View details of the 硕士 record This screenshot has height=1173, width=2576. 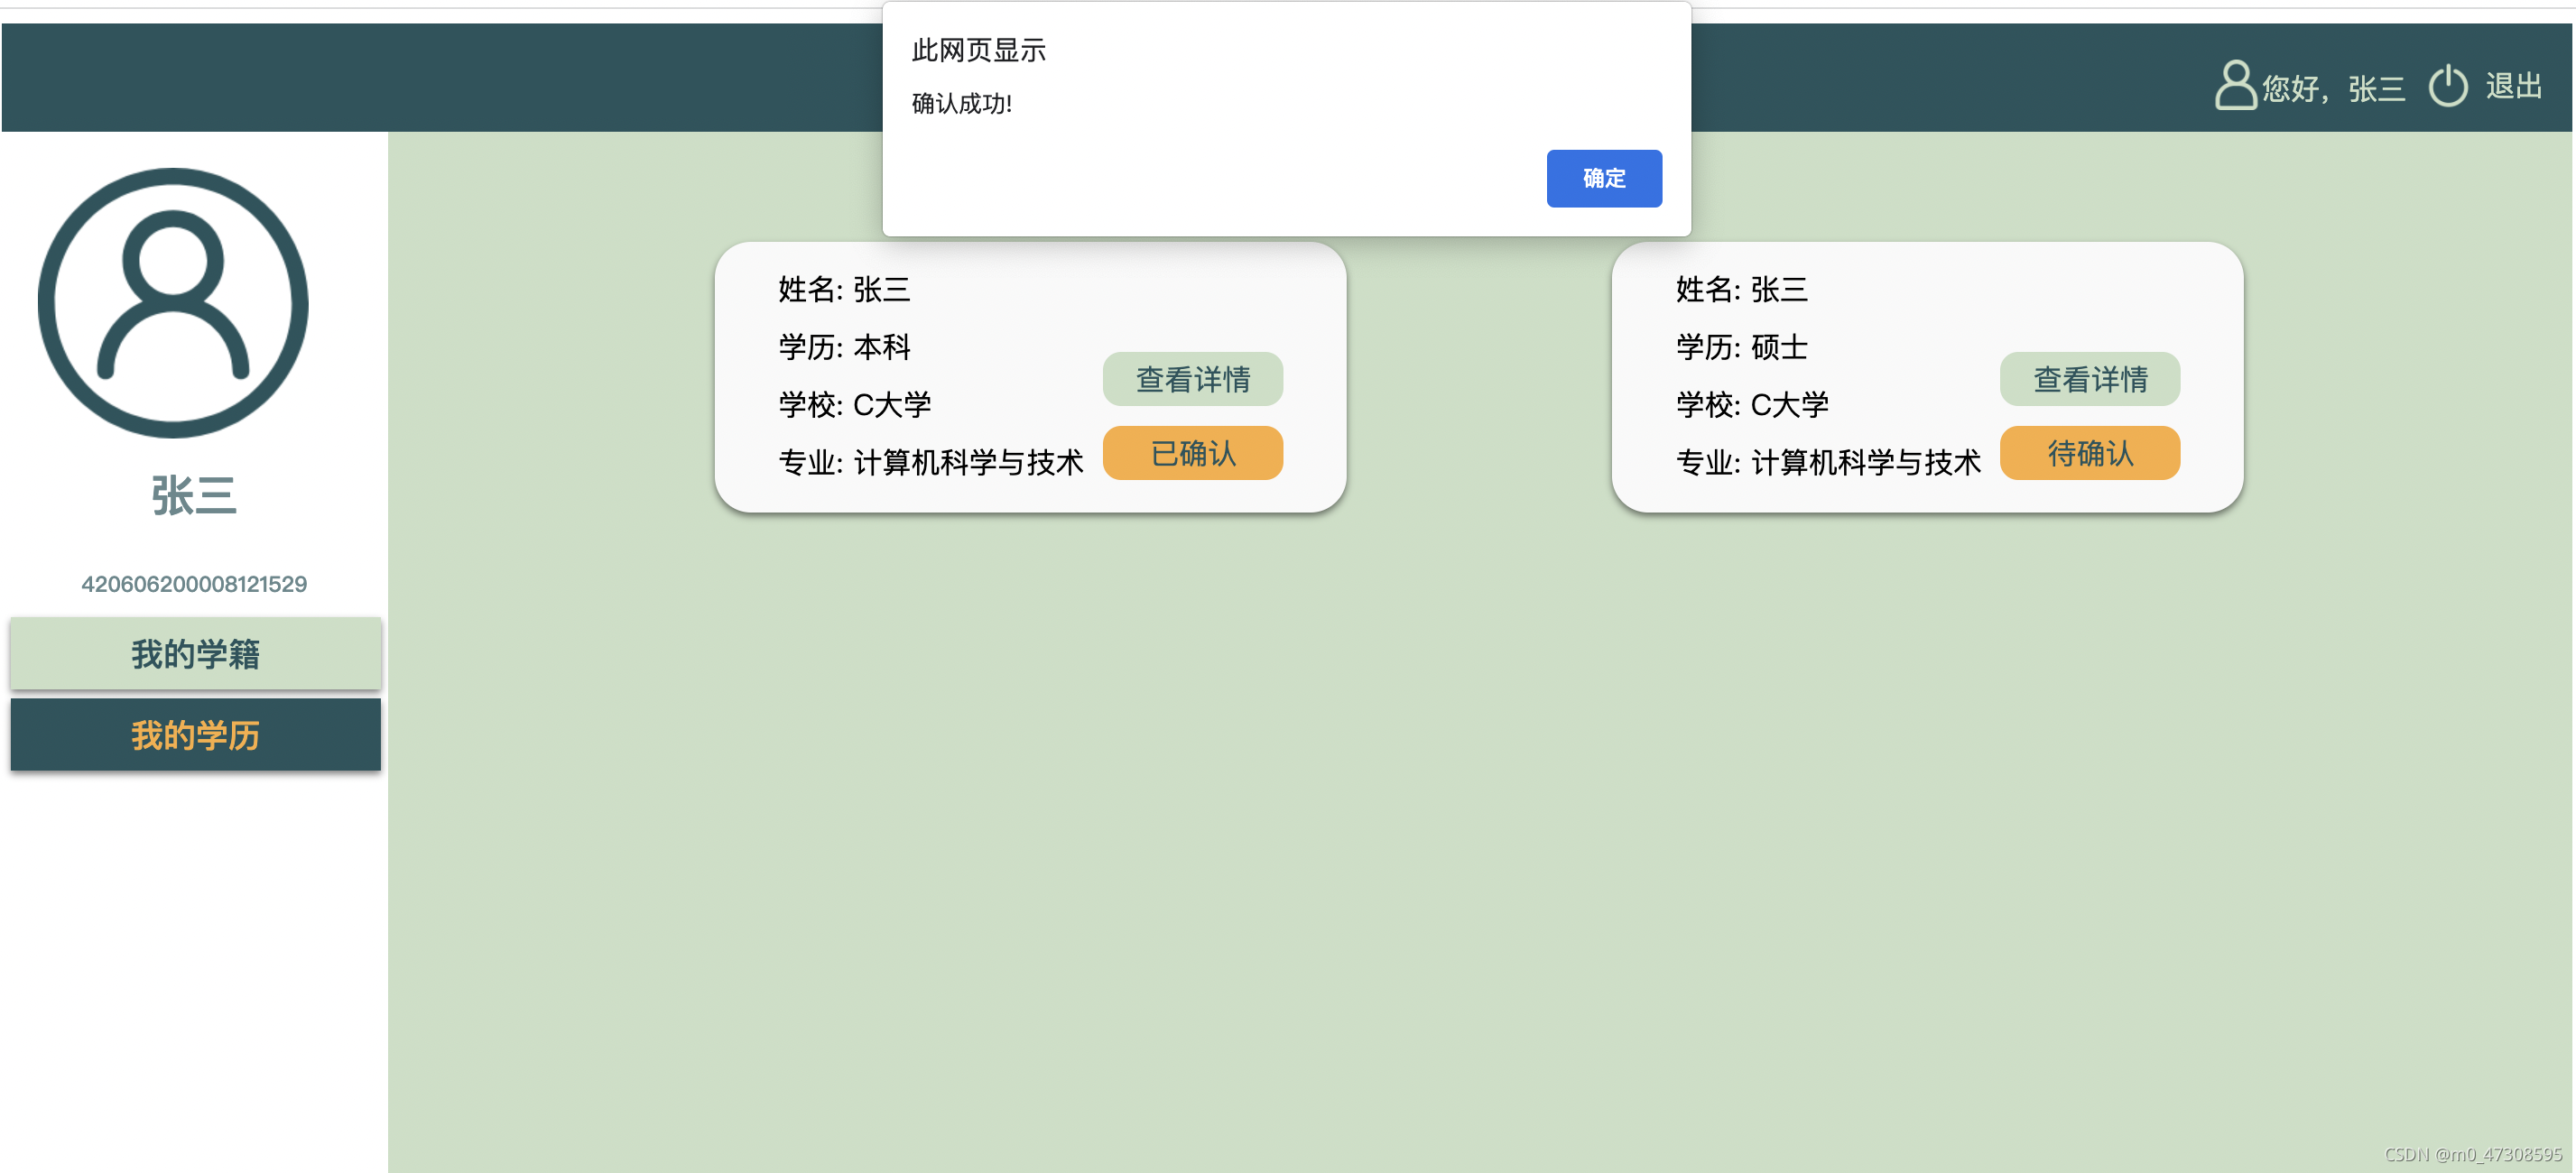coord(2089,379)
